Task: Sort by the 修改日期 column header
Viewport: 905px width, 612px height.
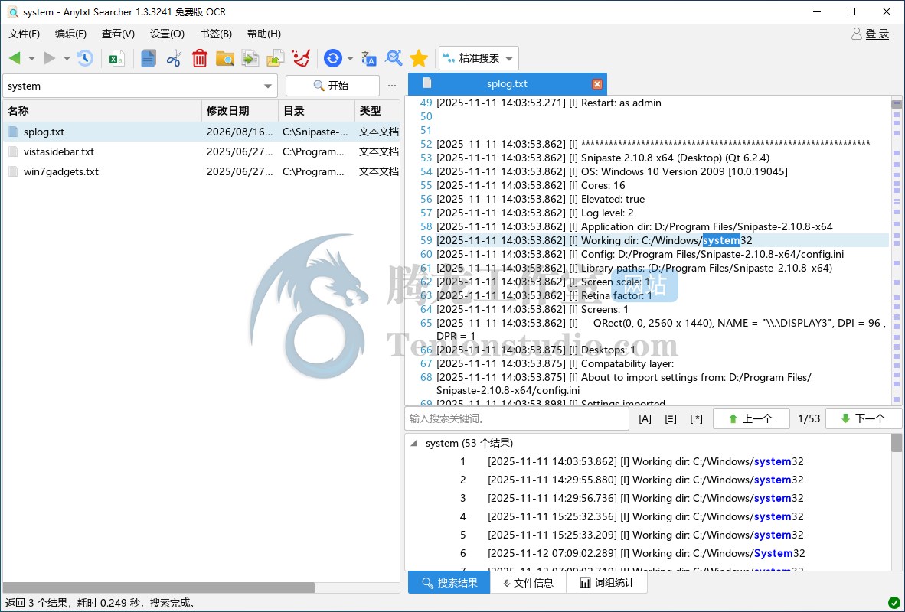Action: click(x=240, y=111)
